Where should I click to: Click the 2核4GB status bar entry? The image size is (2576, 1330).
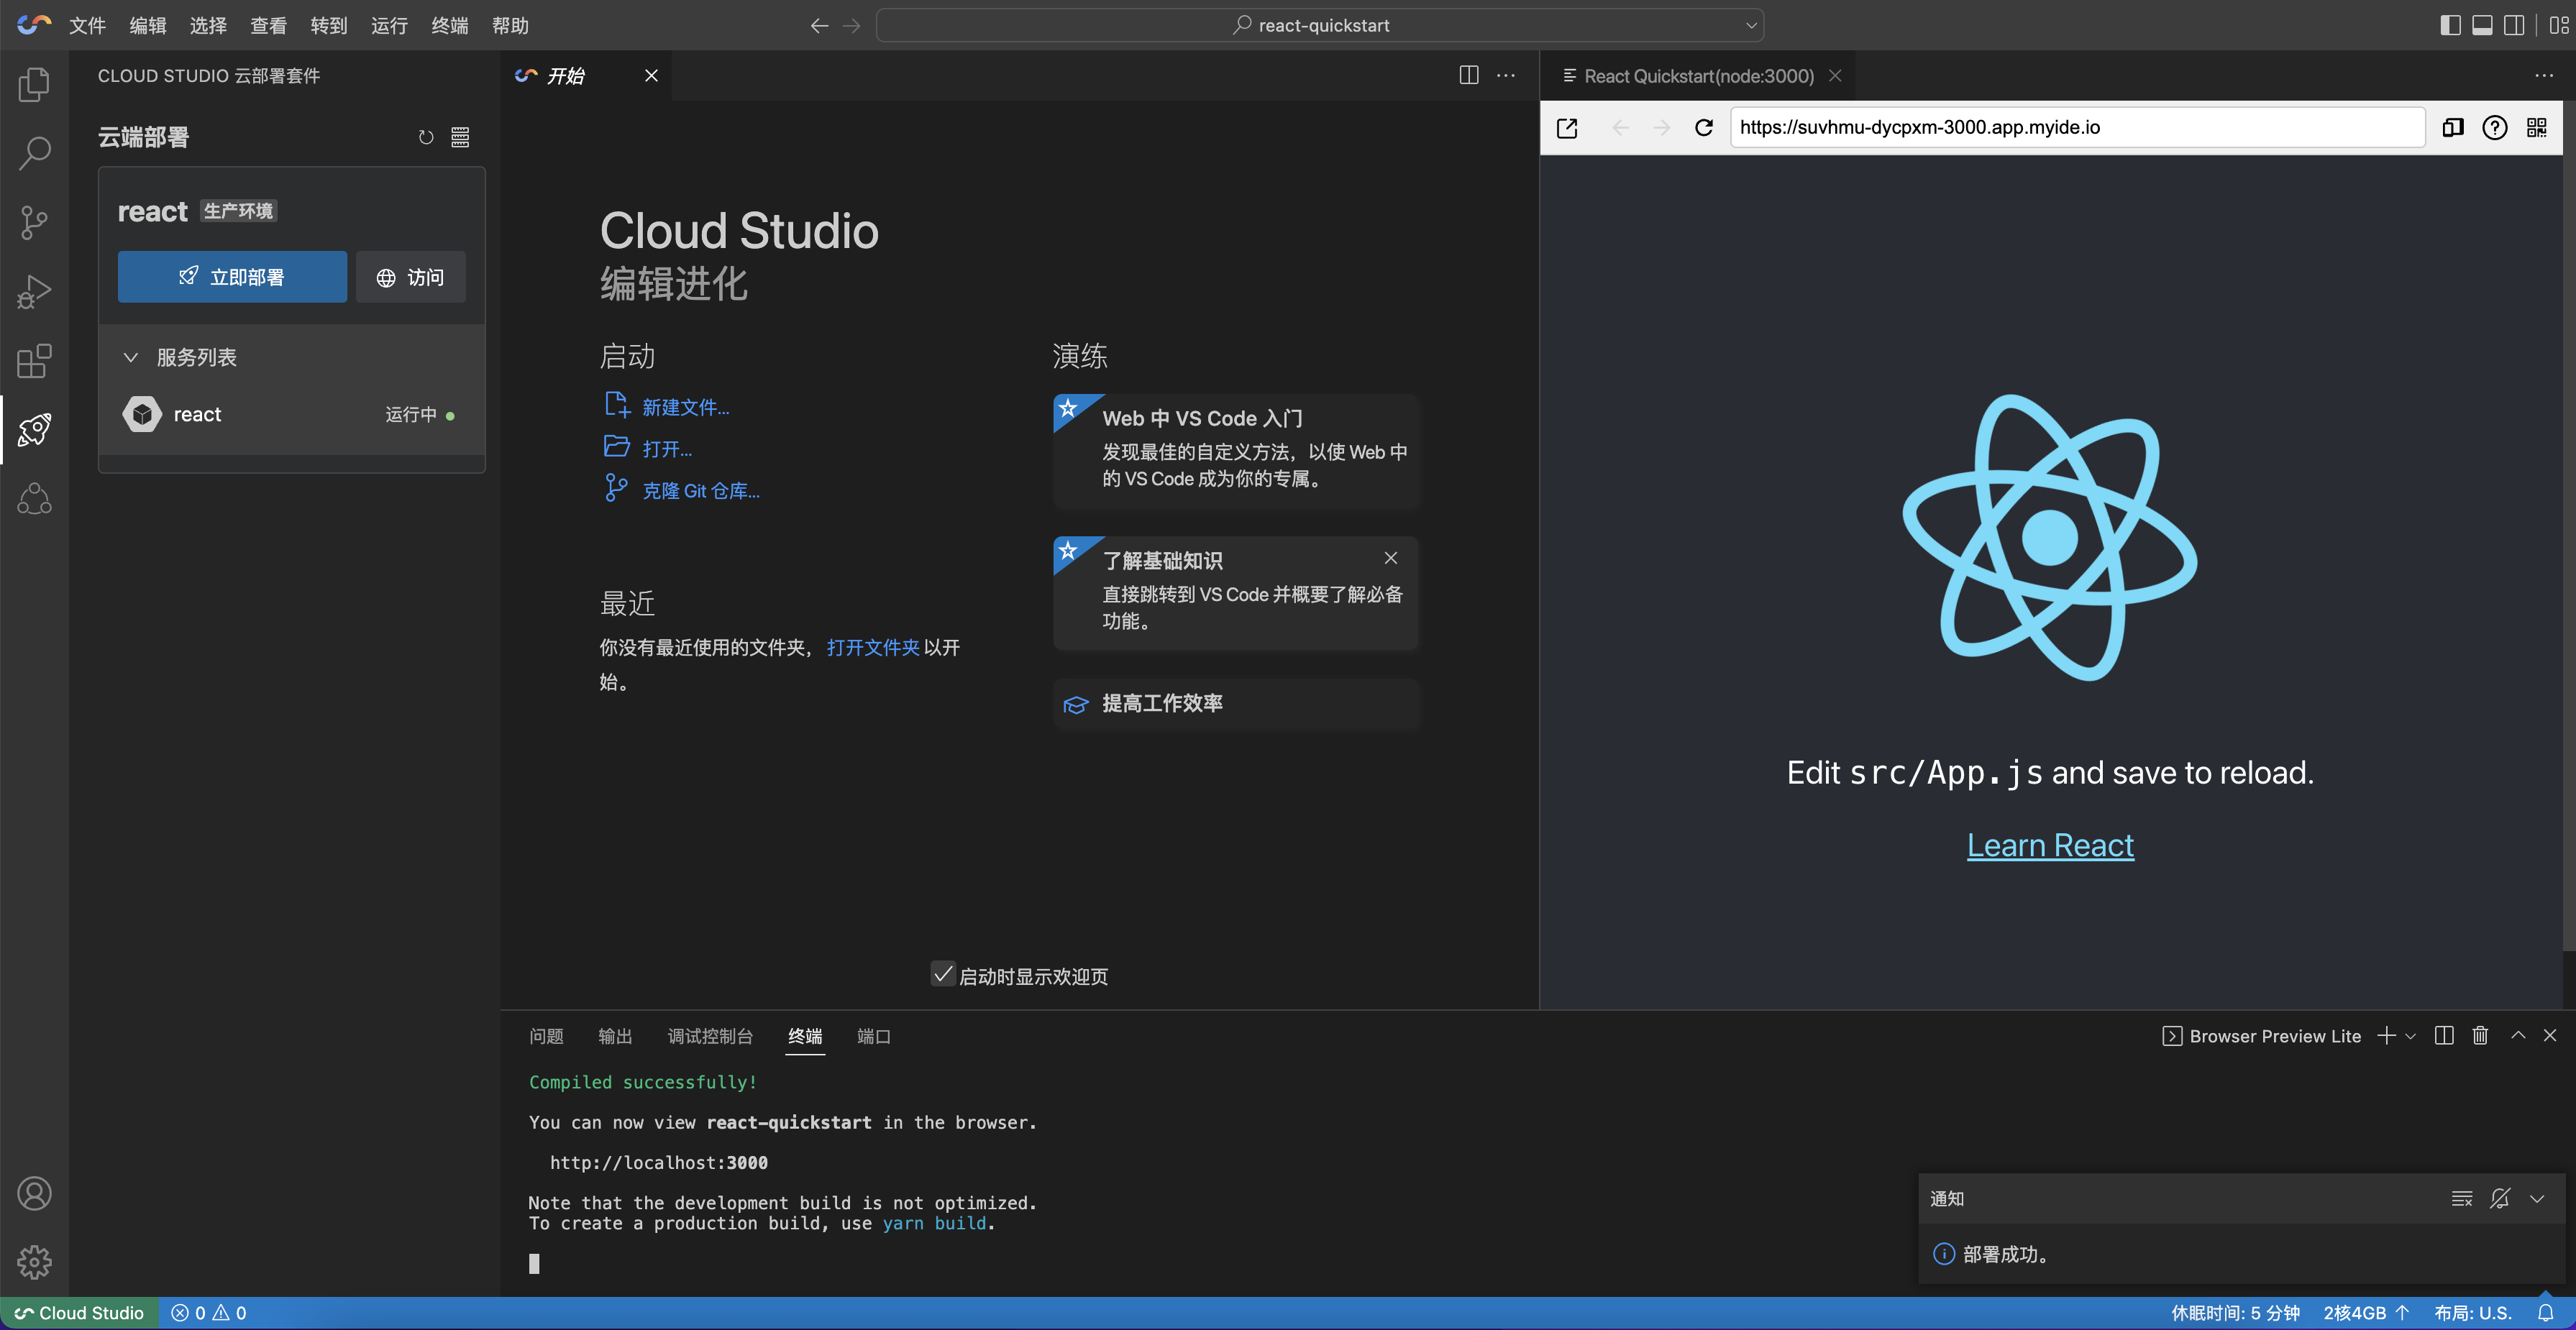click(2365, 1313)
